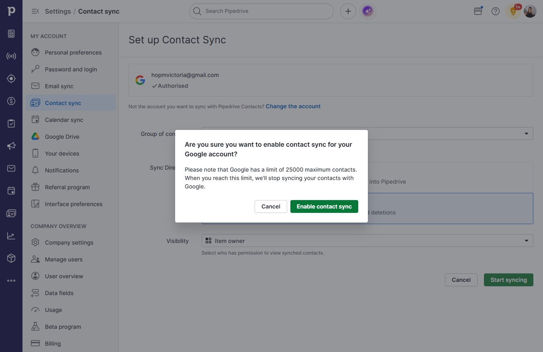Click the hopmvictoria@gmail.com account text
This screenshot has height=352, width=543.
coord(185,75)
